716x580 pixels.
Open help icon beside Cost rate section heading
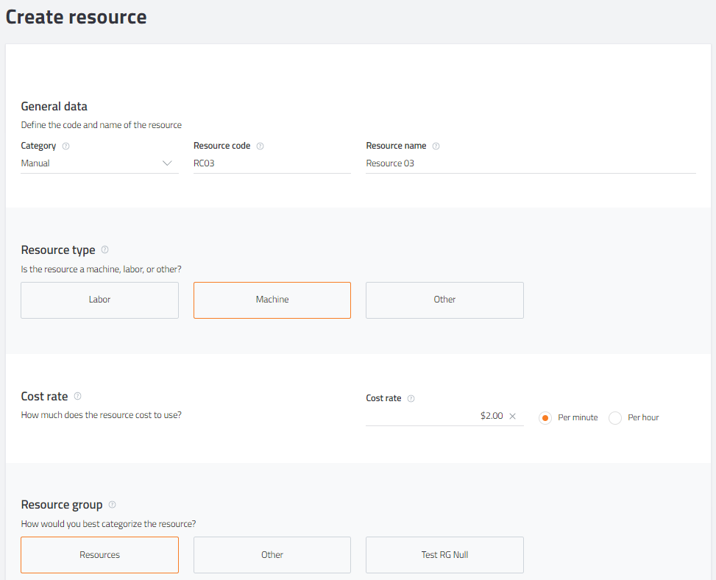point(77,396)
